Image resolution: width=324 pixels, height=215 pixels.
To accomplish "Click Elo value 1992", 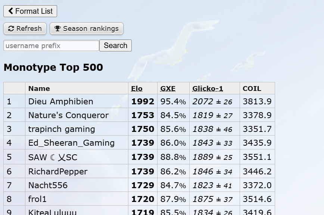I will click(x=143, y=101).
